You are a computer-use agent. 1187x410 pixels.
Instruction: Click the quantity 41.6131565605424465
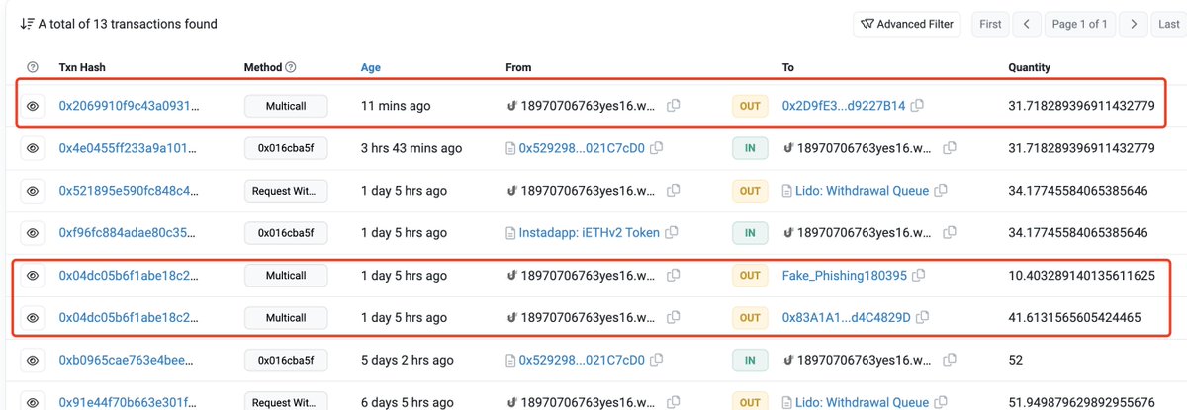(x=1075, y=318)
